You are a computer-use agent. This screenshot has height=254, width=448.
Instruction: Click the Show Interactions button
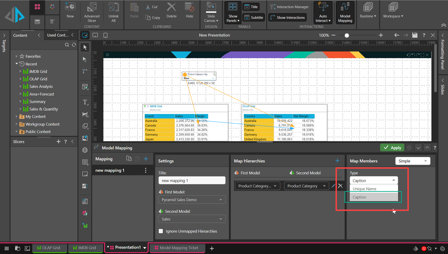288,17
